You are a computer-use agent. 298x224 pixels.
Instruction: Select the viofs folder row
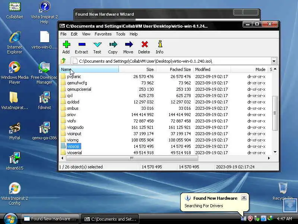point(165,121)
